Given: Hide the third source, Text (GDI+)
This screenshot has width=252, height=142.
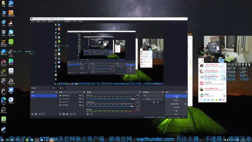Looking at the screenshot, I should [80, 102].
